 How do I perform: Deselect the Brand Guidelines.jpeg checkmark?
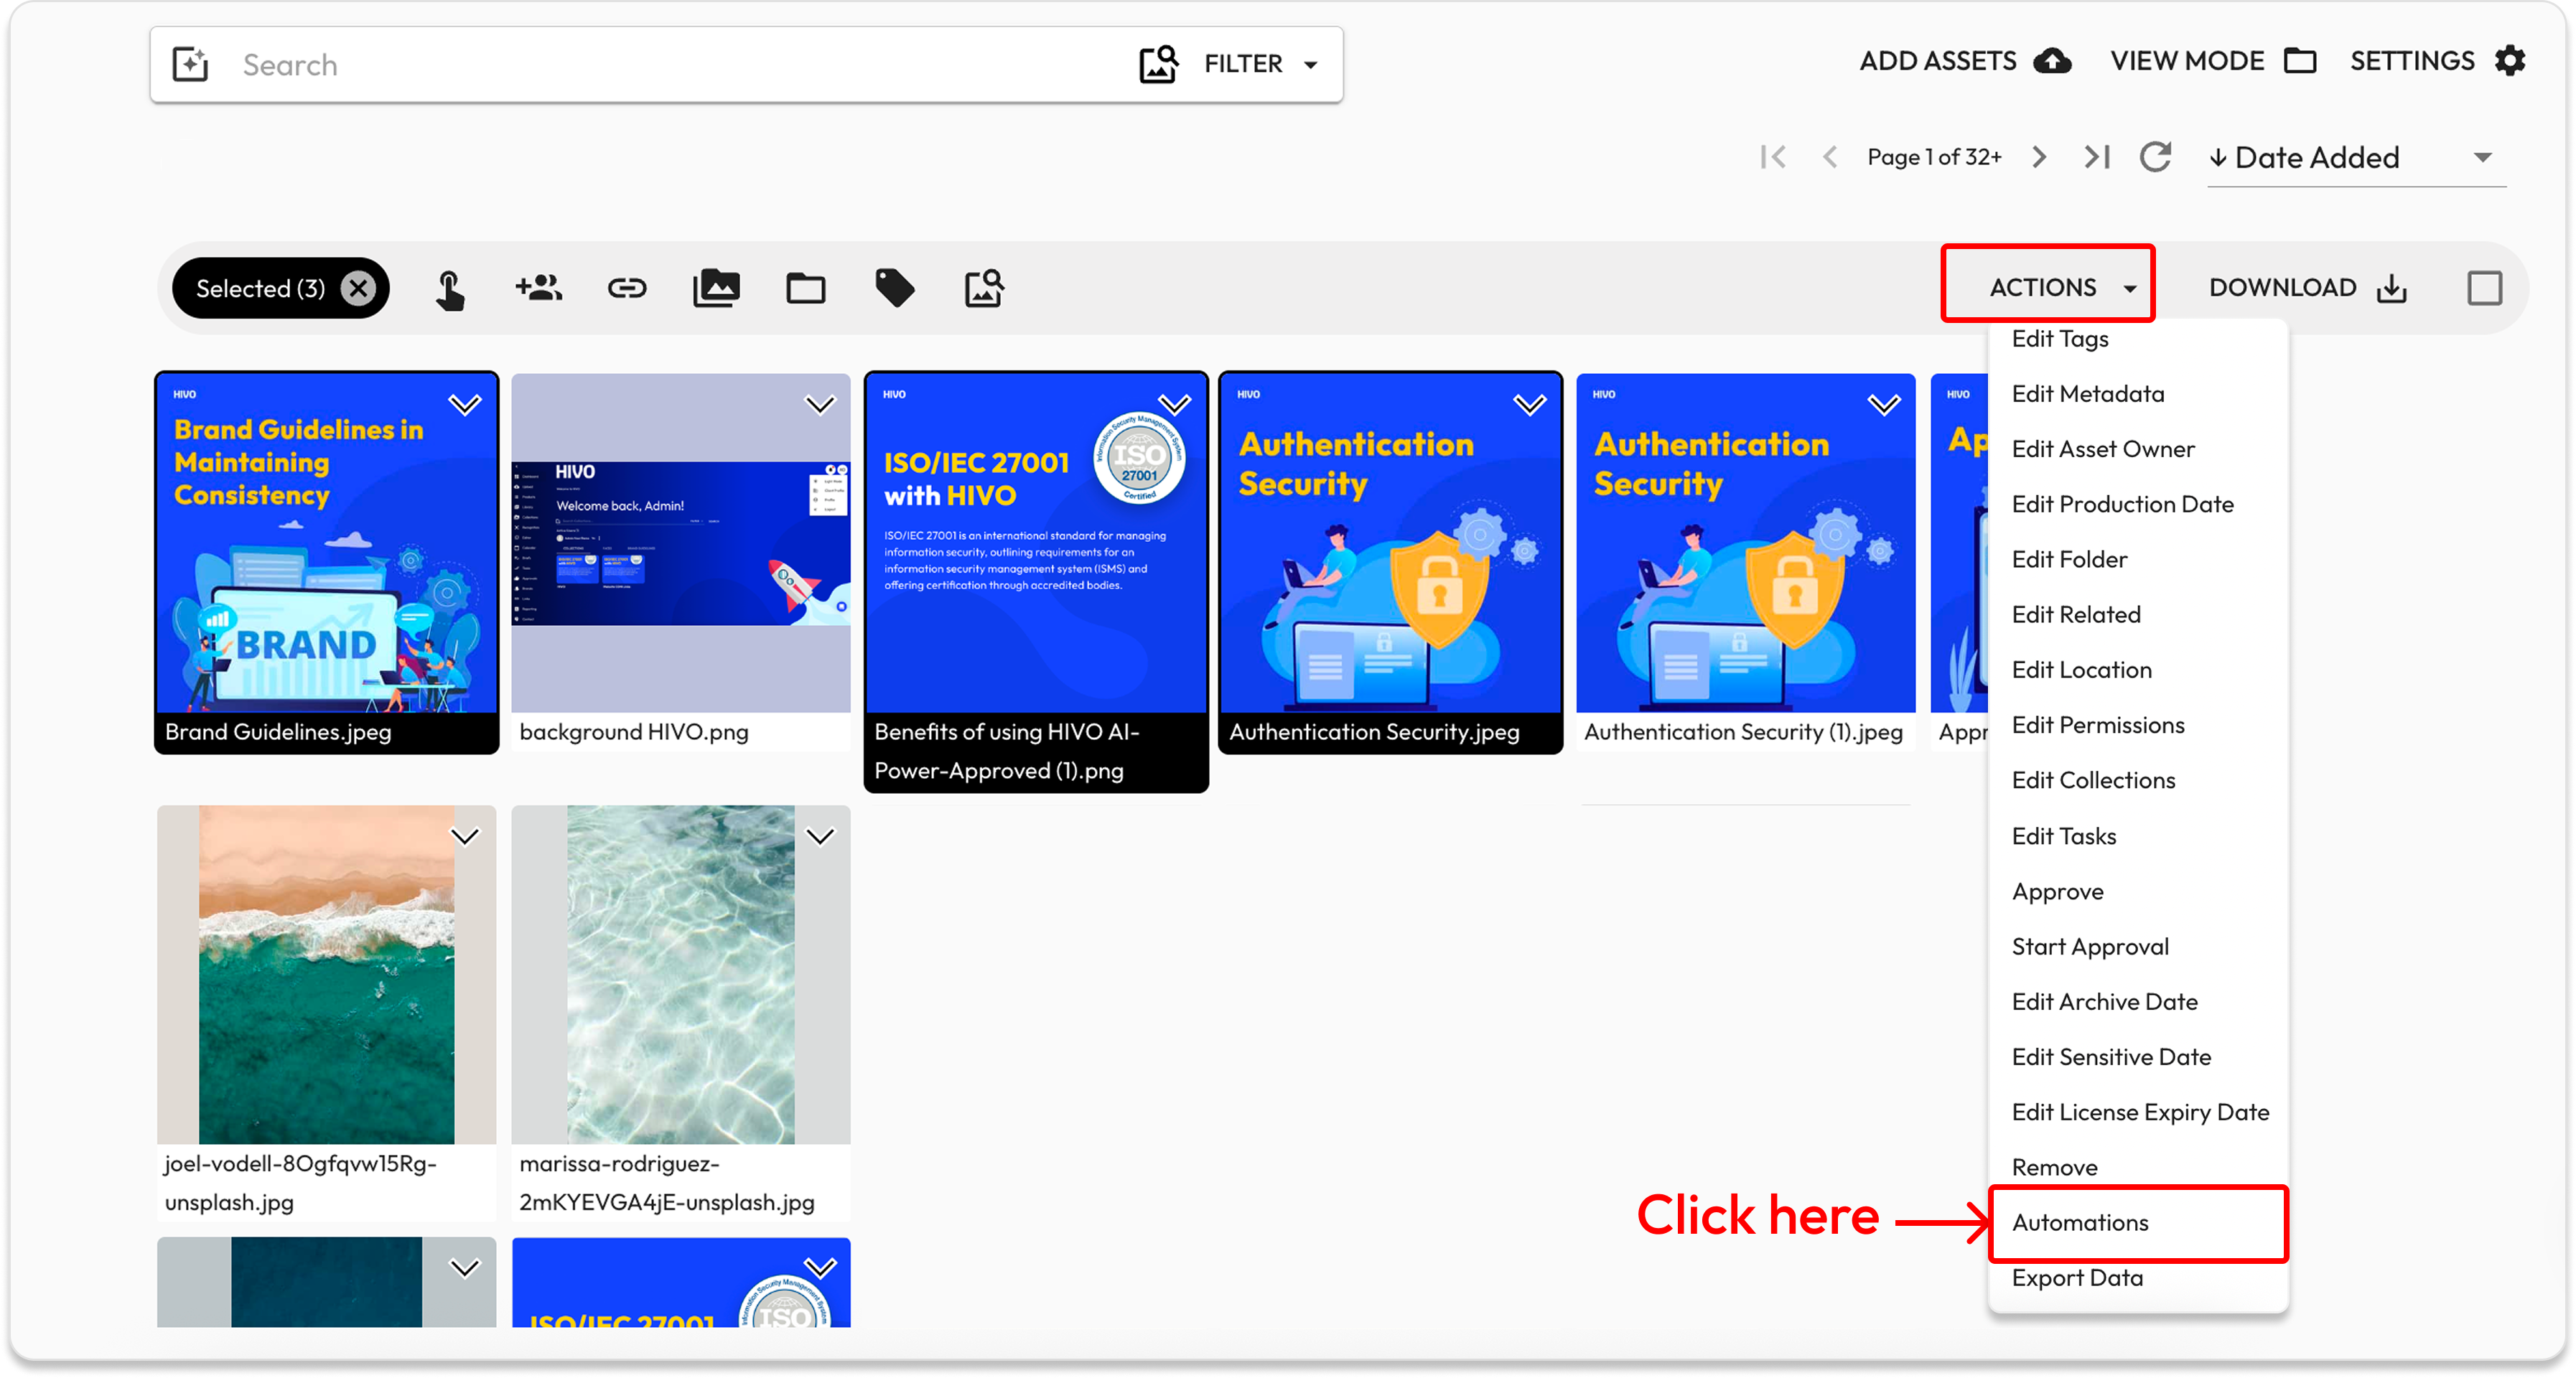465,405
